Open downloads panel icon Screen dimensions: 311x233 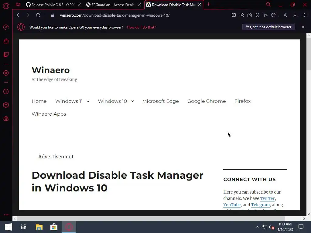pyautogui.click(x=295, y=15)
